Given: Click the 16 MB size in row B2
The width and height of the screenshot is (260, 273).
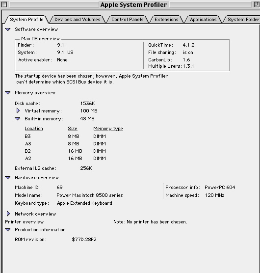Looking at the screenshot, I should 75,151.
